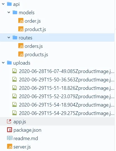The width and height of the screenshot is (116, 151).
Task: Click the JS icon beside product.js
Action: pos(21,29)
